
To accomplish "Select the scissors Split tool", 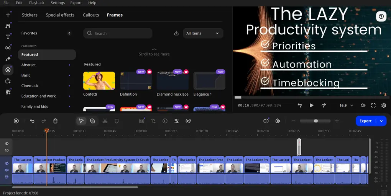I will pos(105,121).
